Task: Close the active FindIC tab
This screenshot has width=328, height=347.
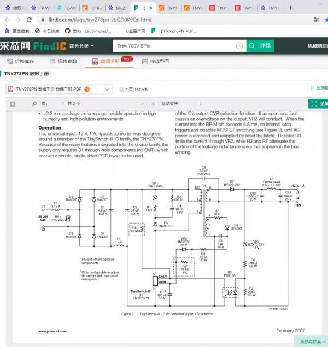Action: click(151, 8)
